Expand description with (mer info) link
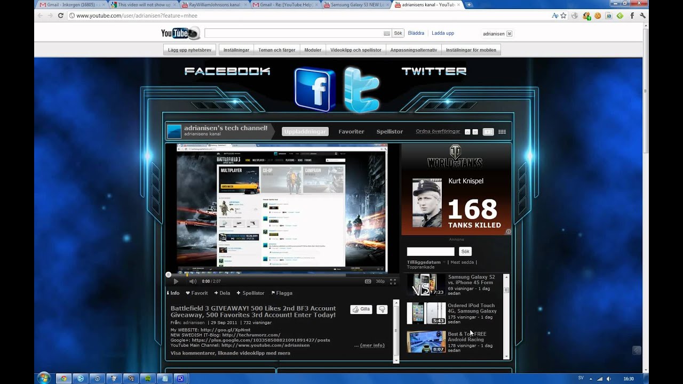 tap(372, 345)
